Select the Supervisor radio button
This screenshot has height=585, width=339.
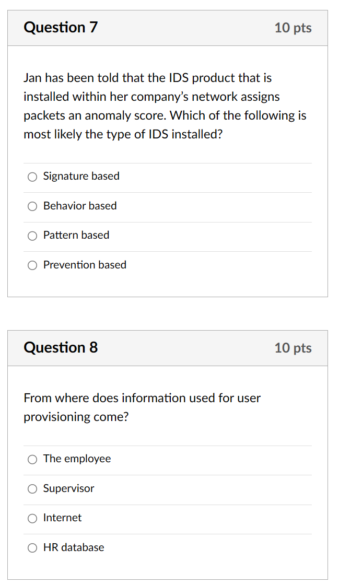(x=32, y=489)
